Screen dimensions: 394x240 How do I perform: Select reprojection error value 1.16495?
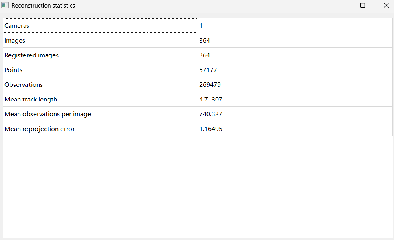click(211, 129)
